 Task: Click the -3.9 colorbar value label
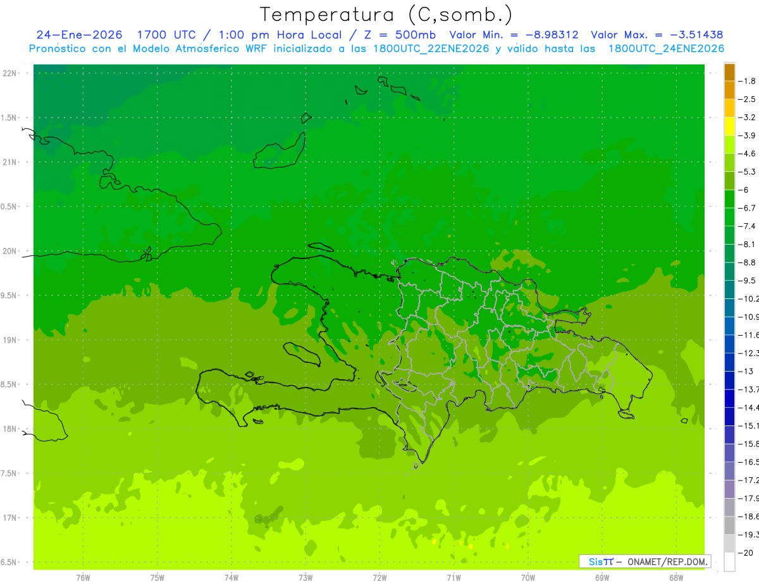click(748, 135)
